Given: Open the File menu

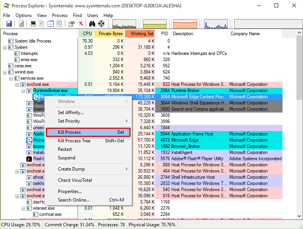Looking at the screenshot, I should (x=7, y=15).
